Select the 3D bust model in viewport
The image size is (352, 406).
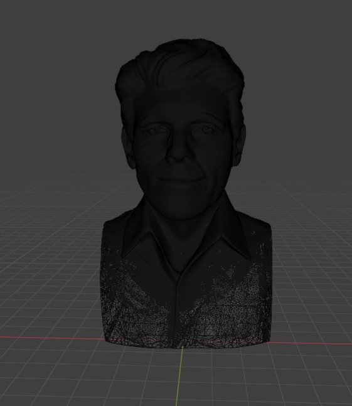(185, 194)
